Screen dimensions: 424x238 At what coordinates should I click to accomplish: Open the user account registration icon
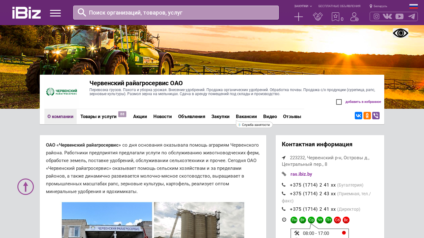354,17
